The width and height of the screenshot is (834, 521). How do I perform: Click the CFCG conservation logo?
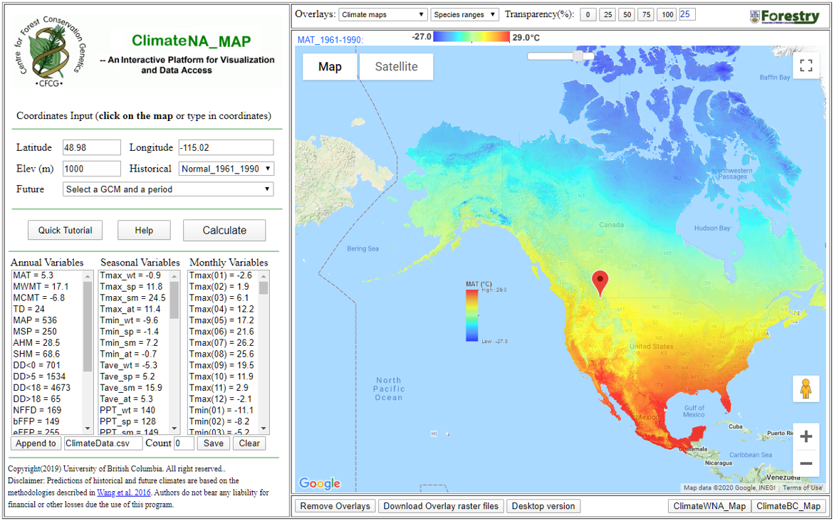tap(50, 48)
